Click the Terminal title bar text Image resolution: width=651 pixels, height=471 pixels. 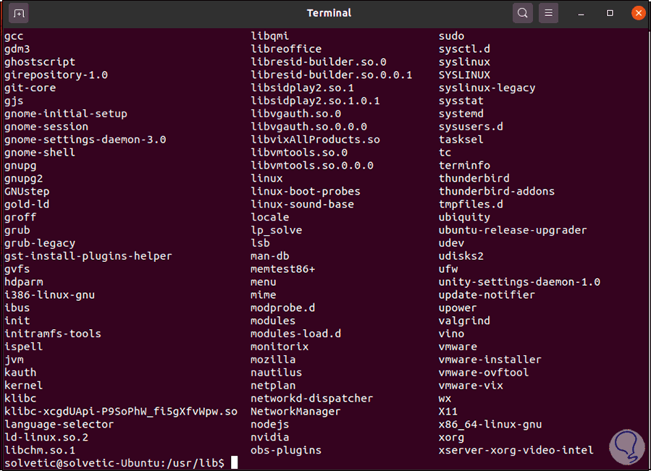point(329,13)
